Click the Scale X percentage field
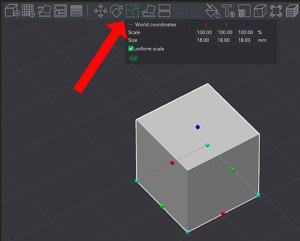The width and height of the screenshot is (300, 241). (205, 32)
